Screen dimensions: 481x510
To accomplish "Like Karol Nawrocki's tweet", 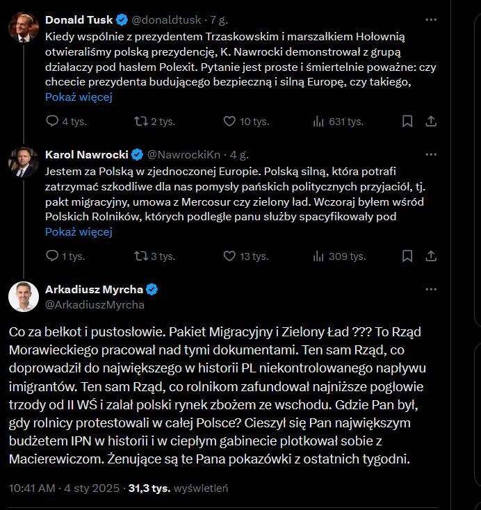I will (229, 256).
